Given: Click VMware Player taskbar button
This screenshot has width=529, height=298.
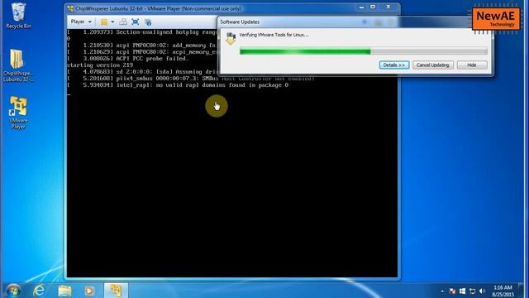Looking at the screenshot, I should (116, 291).
